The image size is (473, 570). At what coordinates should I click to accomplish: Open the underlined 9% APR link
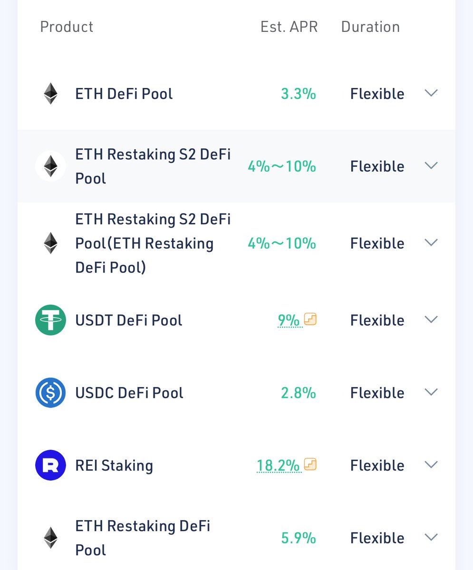289,320
